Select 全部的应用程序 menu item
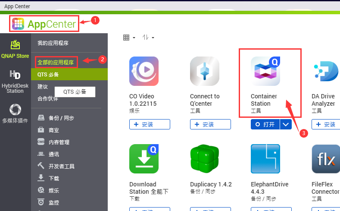 [56, 62]
